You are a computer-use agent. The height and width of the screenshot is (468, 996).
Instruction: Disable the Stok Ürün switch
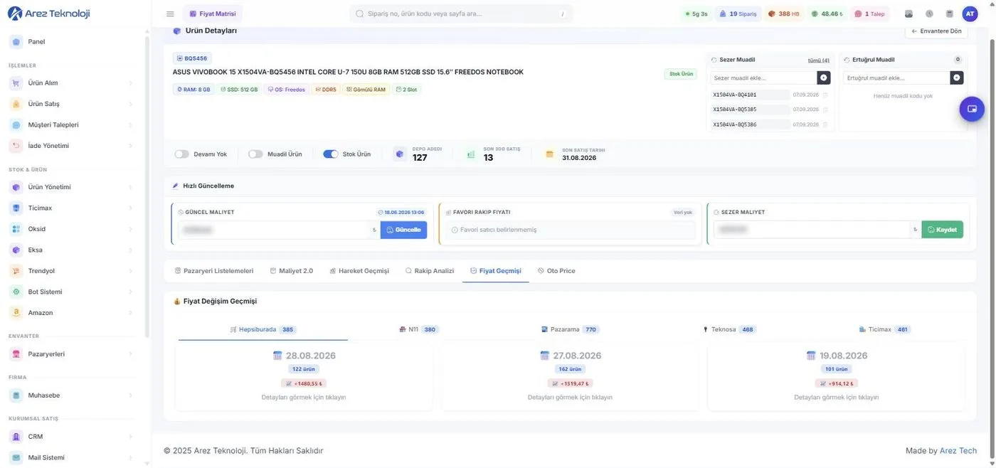[330, 154]
